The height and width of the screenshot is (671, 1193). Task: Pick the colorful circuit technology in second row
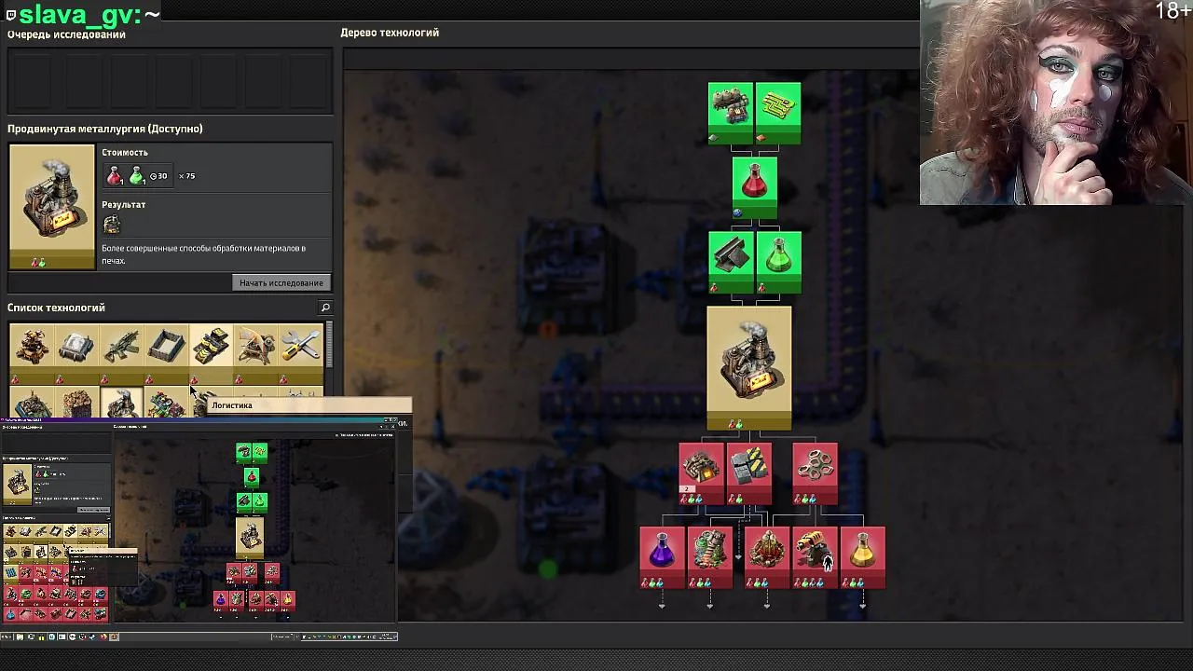166,403
